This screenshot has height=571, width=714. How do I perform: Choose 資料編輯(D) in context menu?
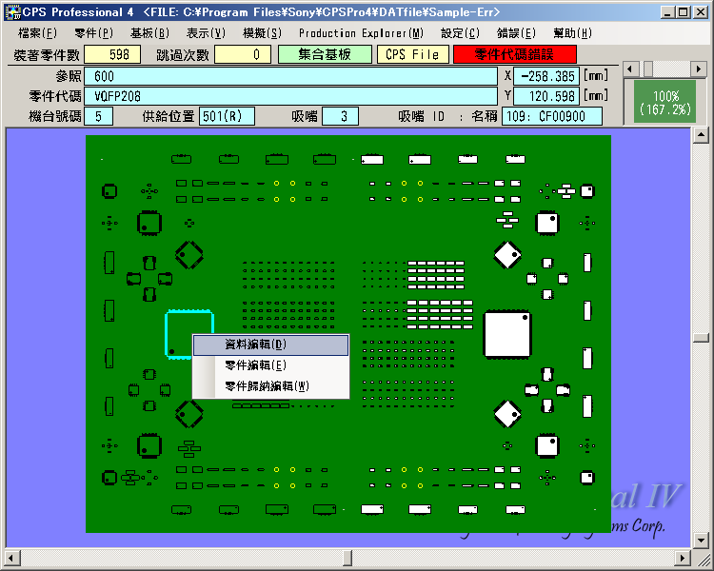[x=271, y=345]
